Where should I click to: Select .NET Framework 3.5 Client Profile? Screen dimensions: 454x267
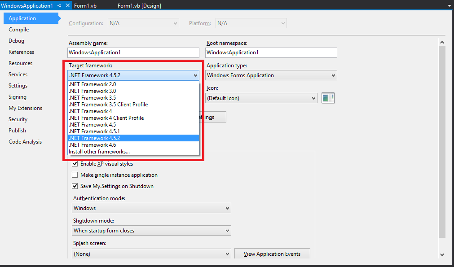pyautogui.click(x=133, y=105)
